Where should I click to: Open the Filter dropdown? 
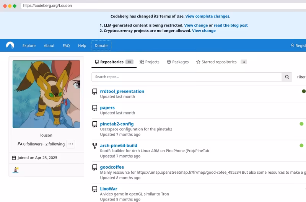301,77
